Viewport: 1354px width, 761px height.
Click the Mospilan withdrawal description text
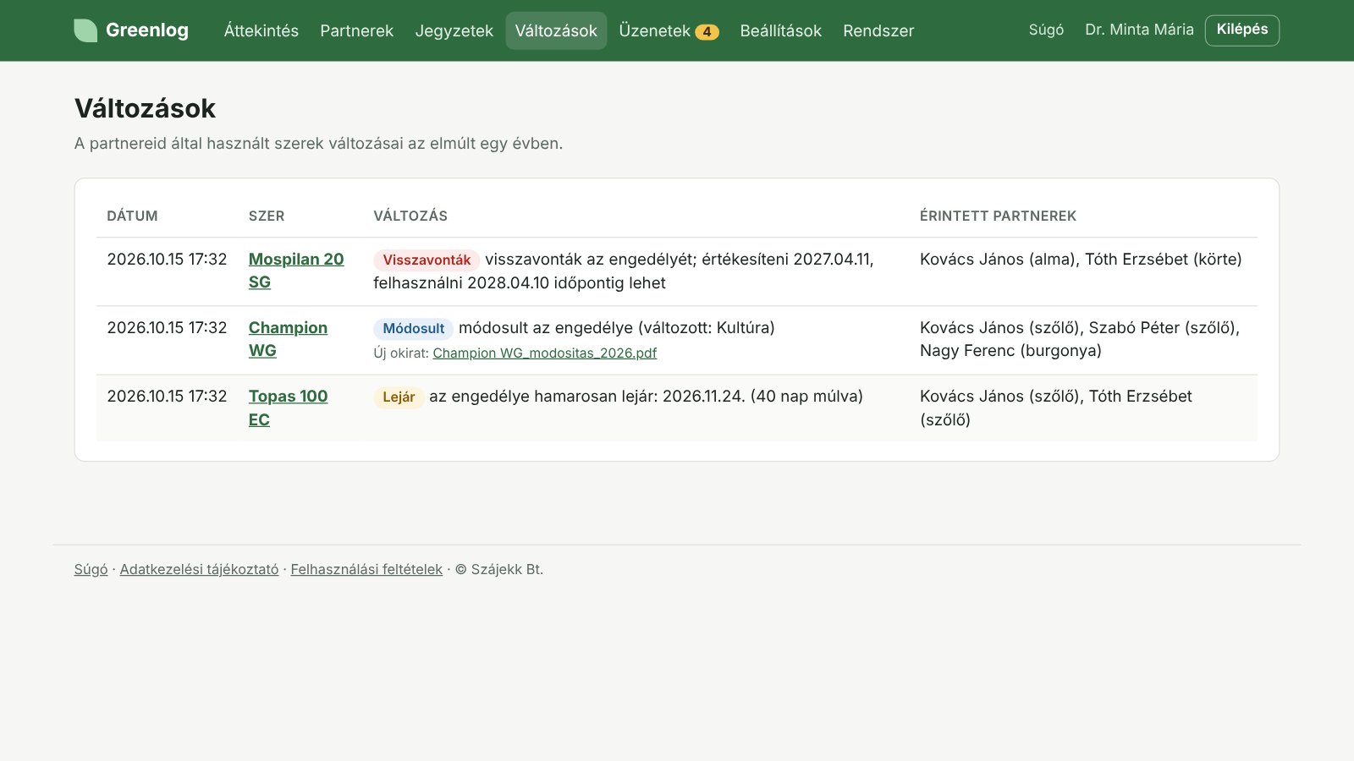[624, 271]
